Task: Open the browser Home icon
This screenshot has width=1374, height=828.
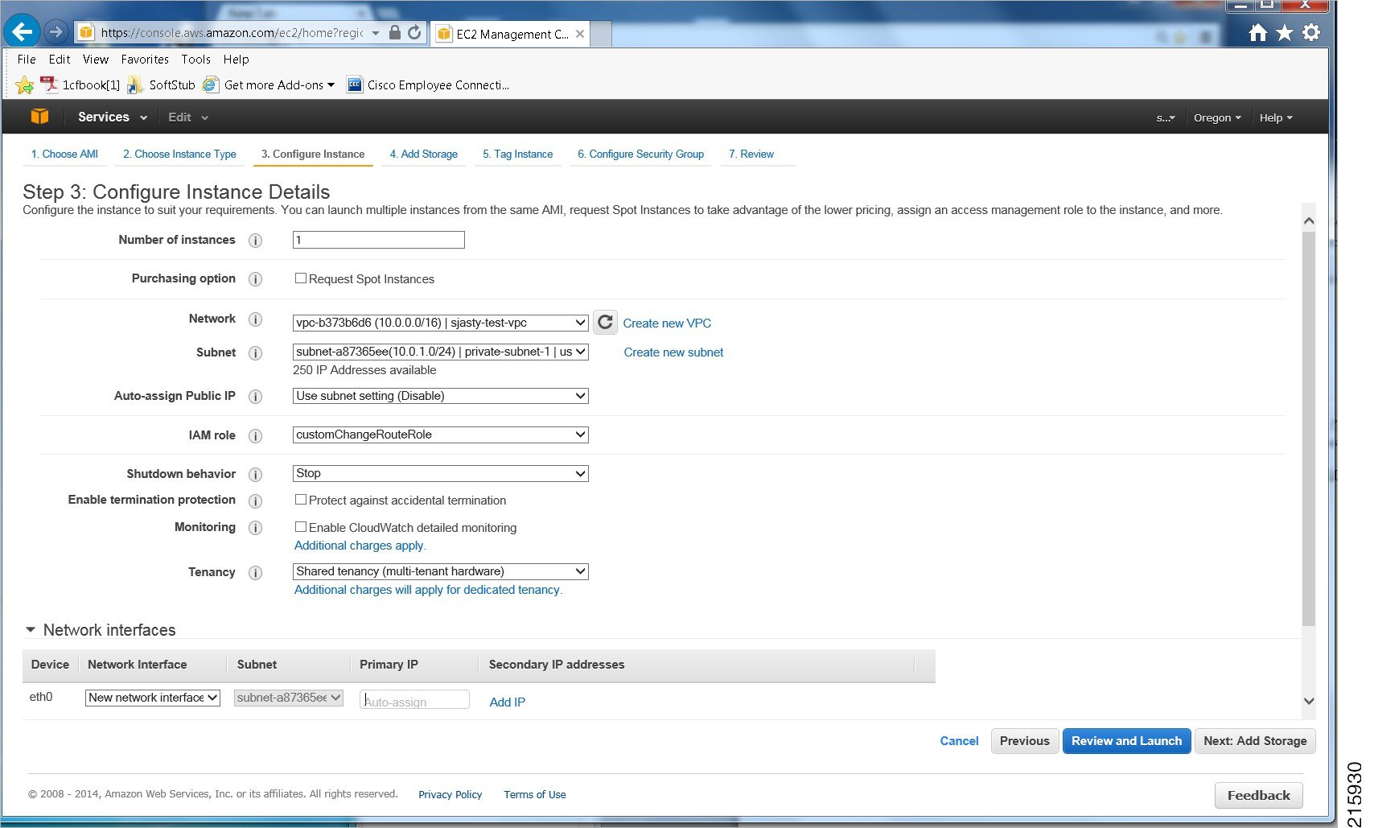Action: pos(1258,33)
